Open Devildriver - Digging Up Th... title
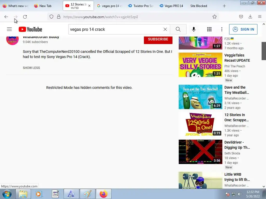This screenshot has width=266, height=199. (x=237, y=145)
